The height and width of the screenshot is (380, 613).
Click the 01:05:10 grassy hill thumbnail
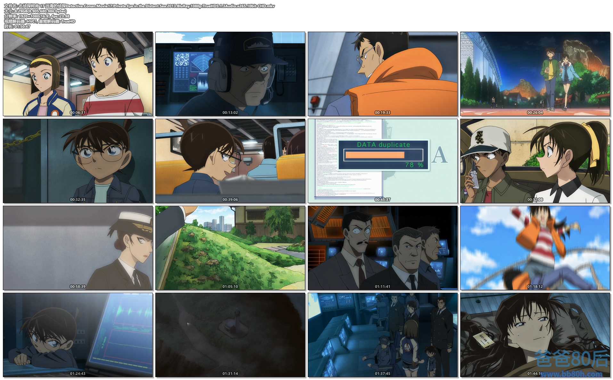tap(230, 248)
